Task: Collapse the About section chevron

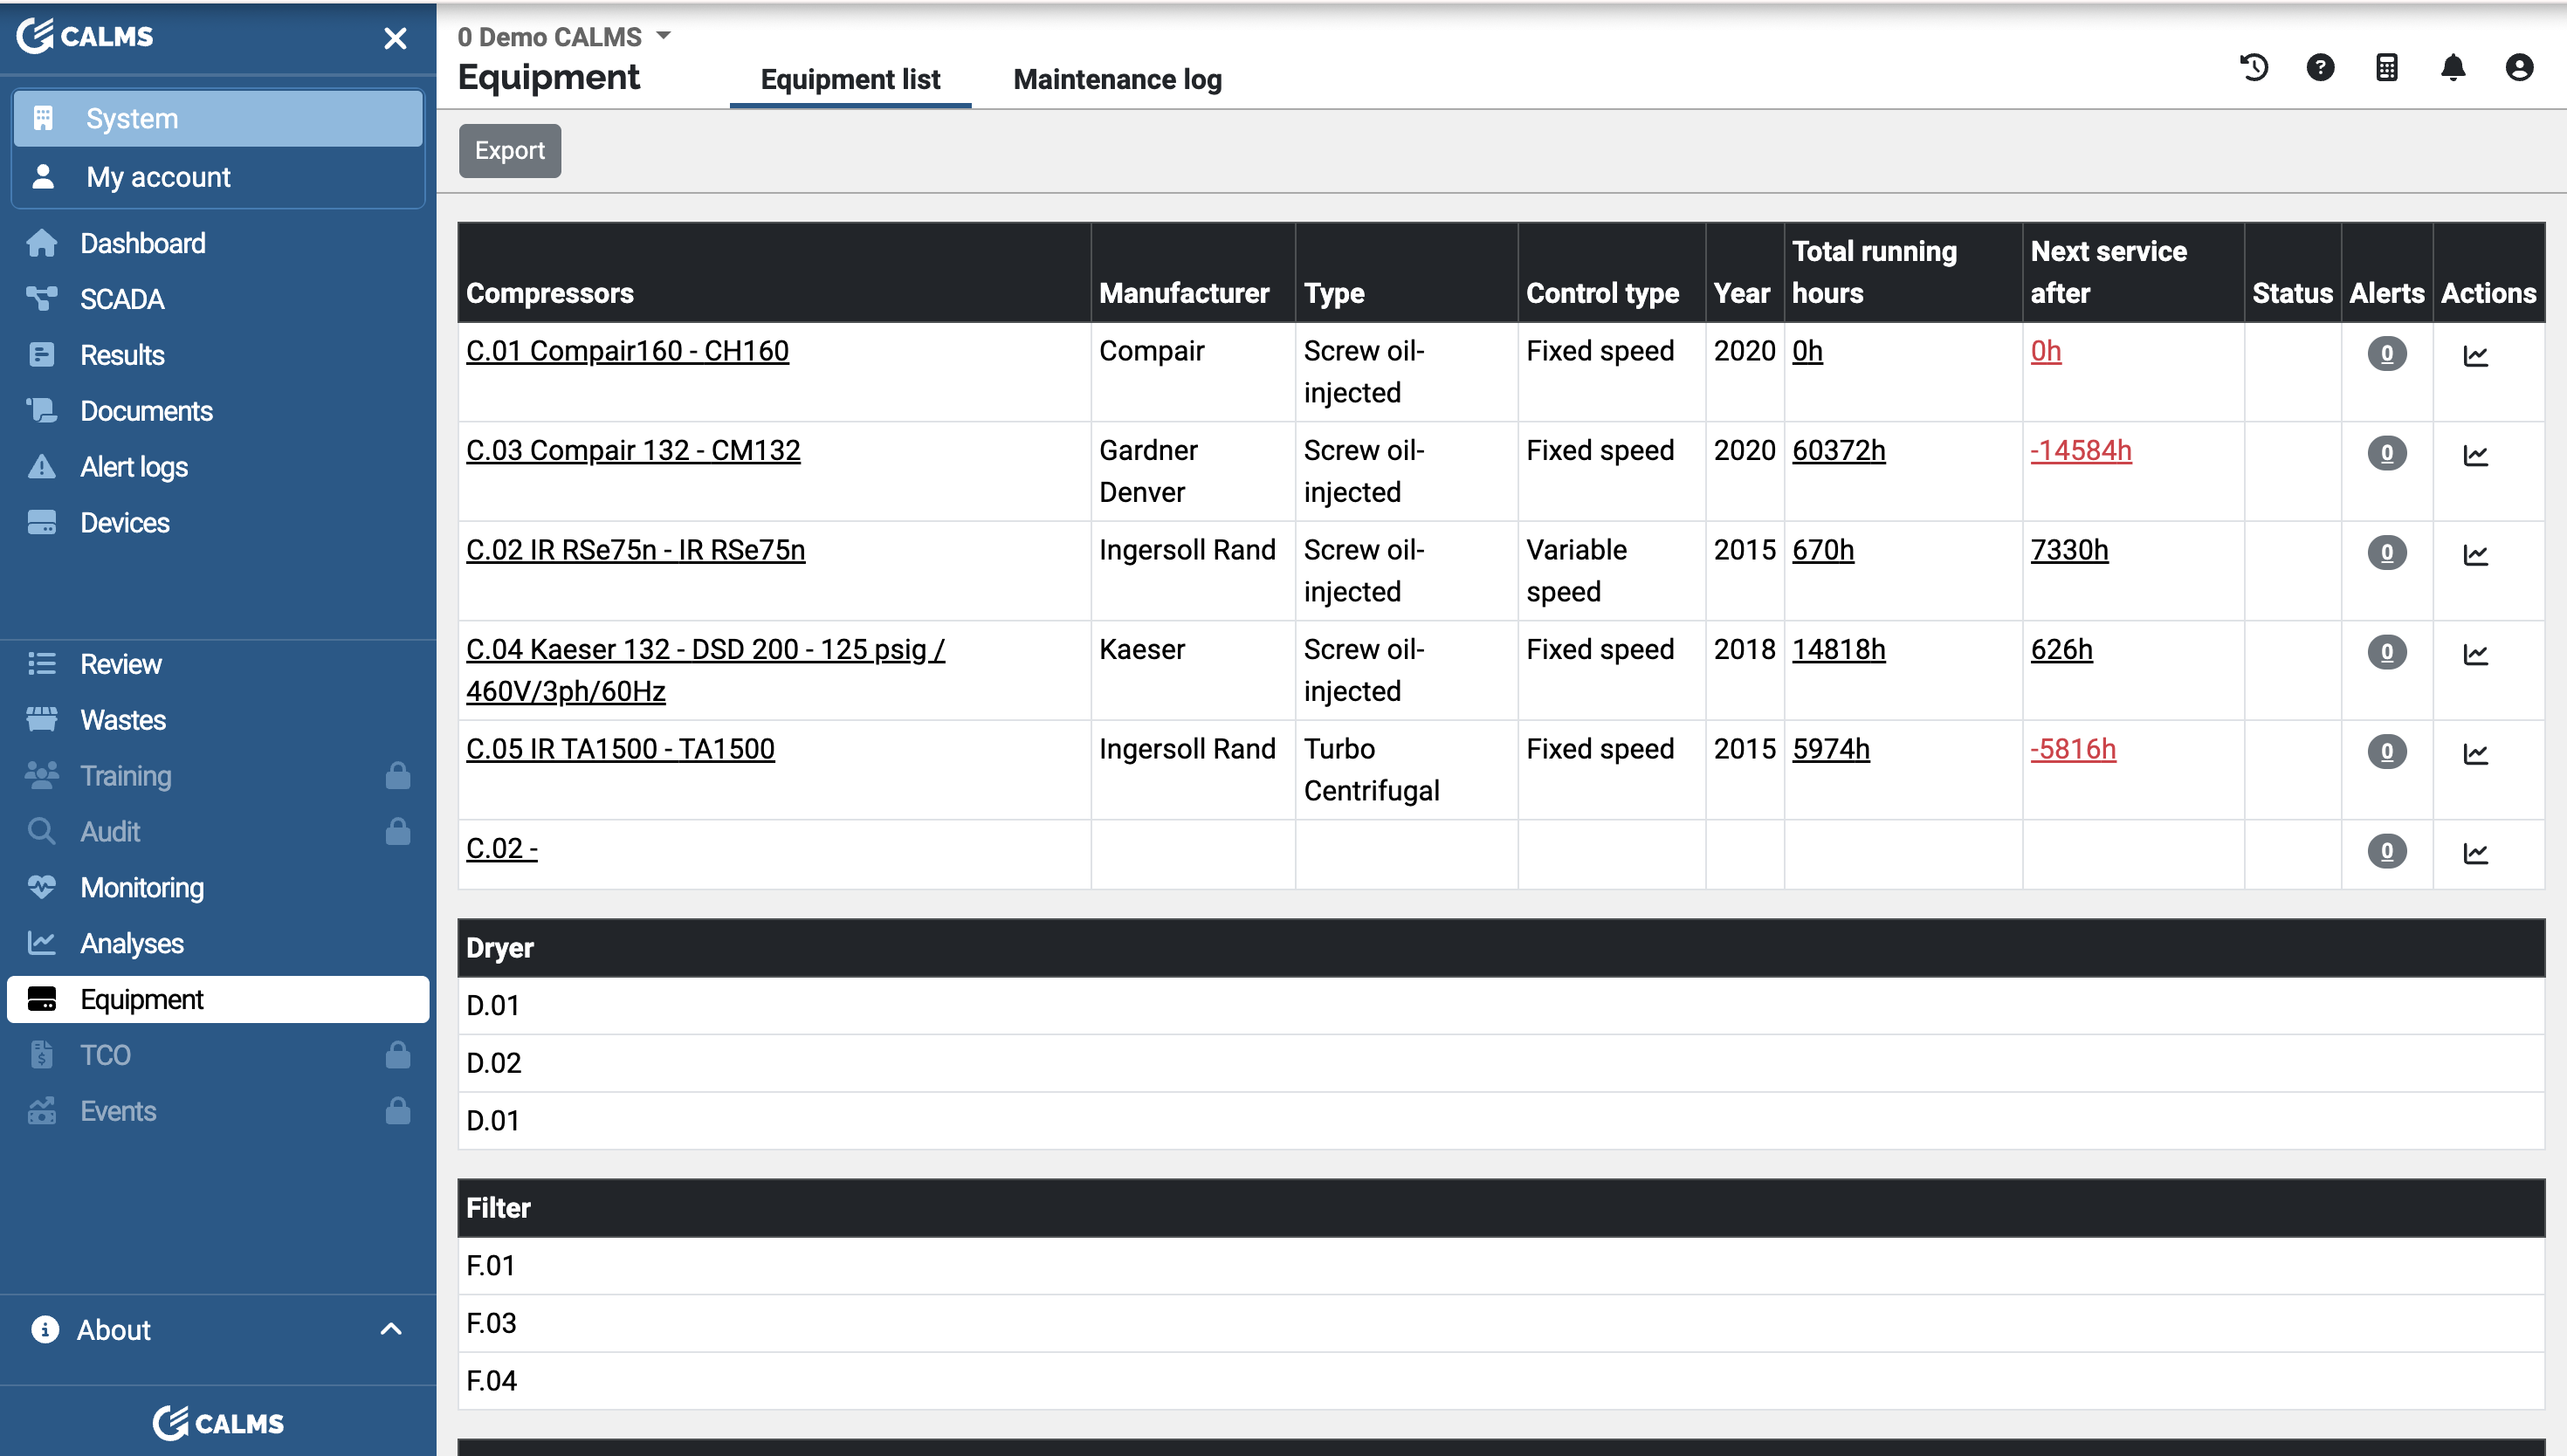Action: (391, 1329)
